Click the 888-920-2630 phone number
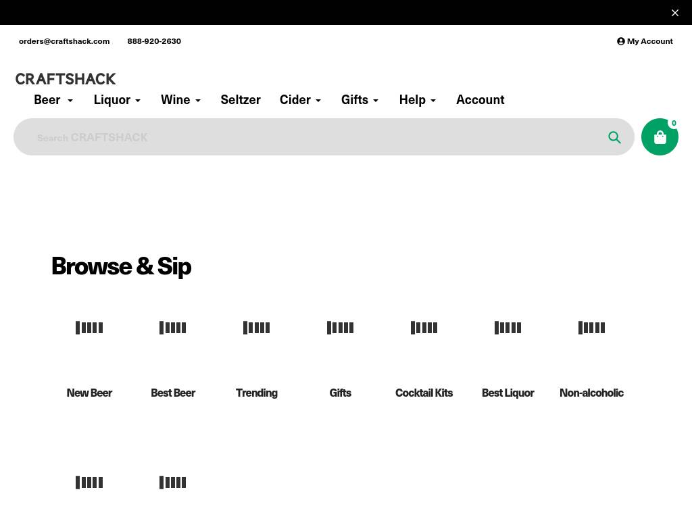The image size is (692, 519). pyautogui.click(x=154, y=41)
